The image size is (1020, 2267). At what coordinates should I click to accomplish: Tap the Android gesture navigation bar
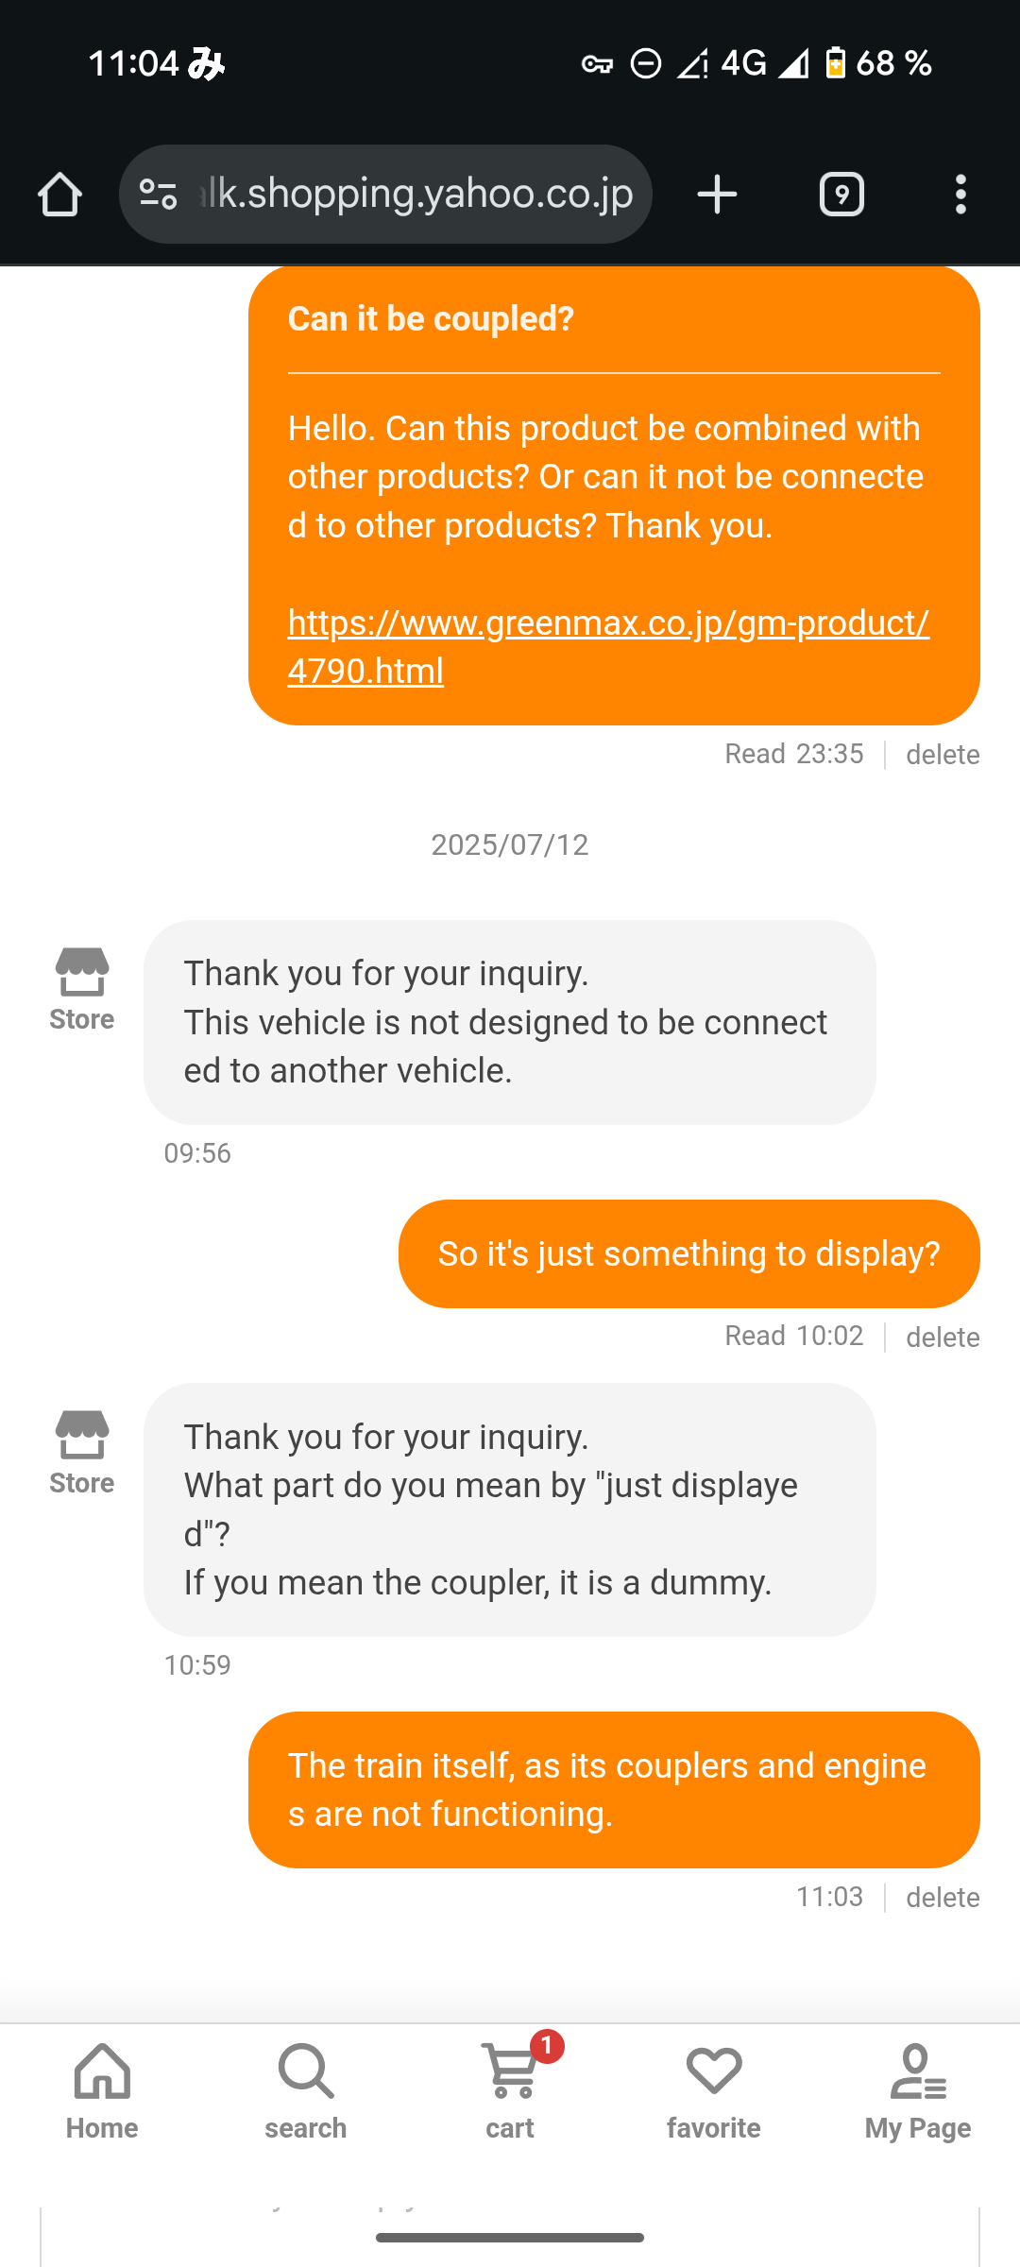click(x=510, y=2238)
